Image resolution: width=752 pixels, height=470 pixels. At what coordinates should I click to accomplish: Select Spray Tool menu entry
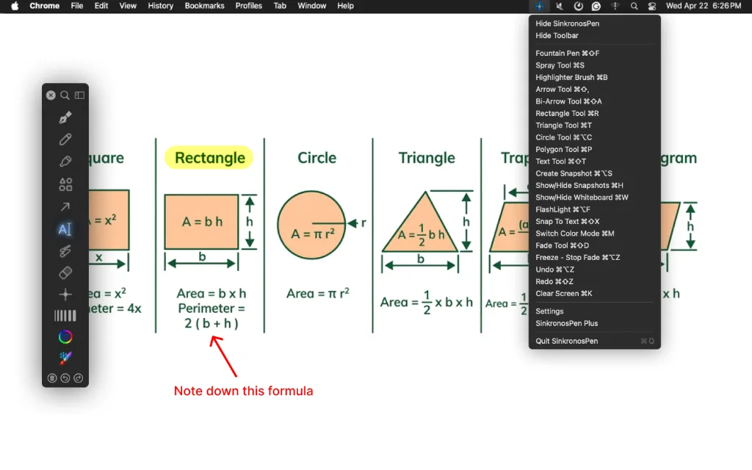(595, 65)
